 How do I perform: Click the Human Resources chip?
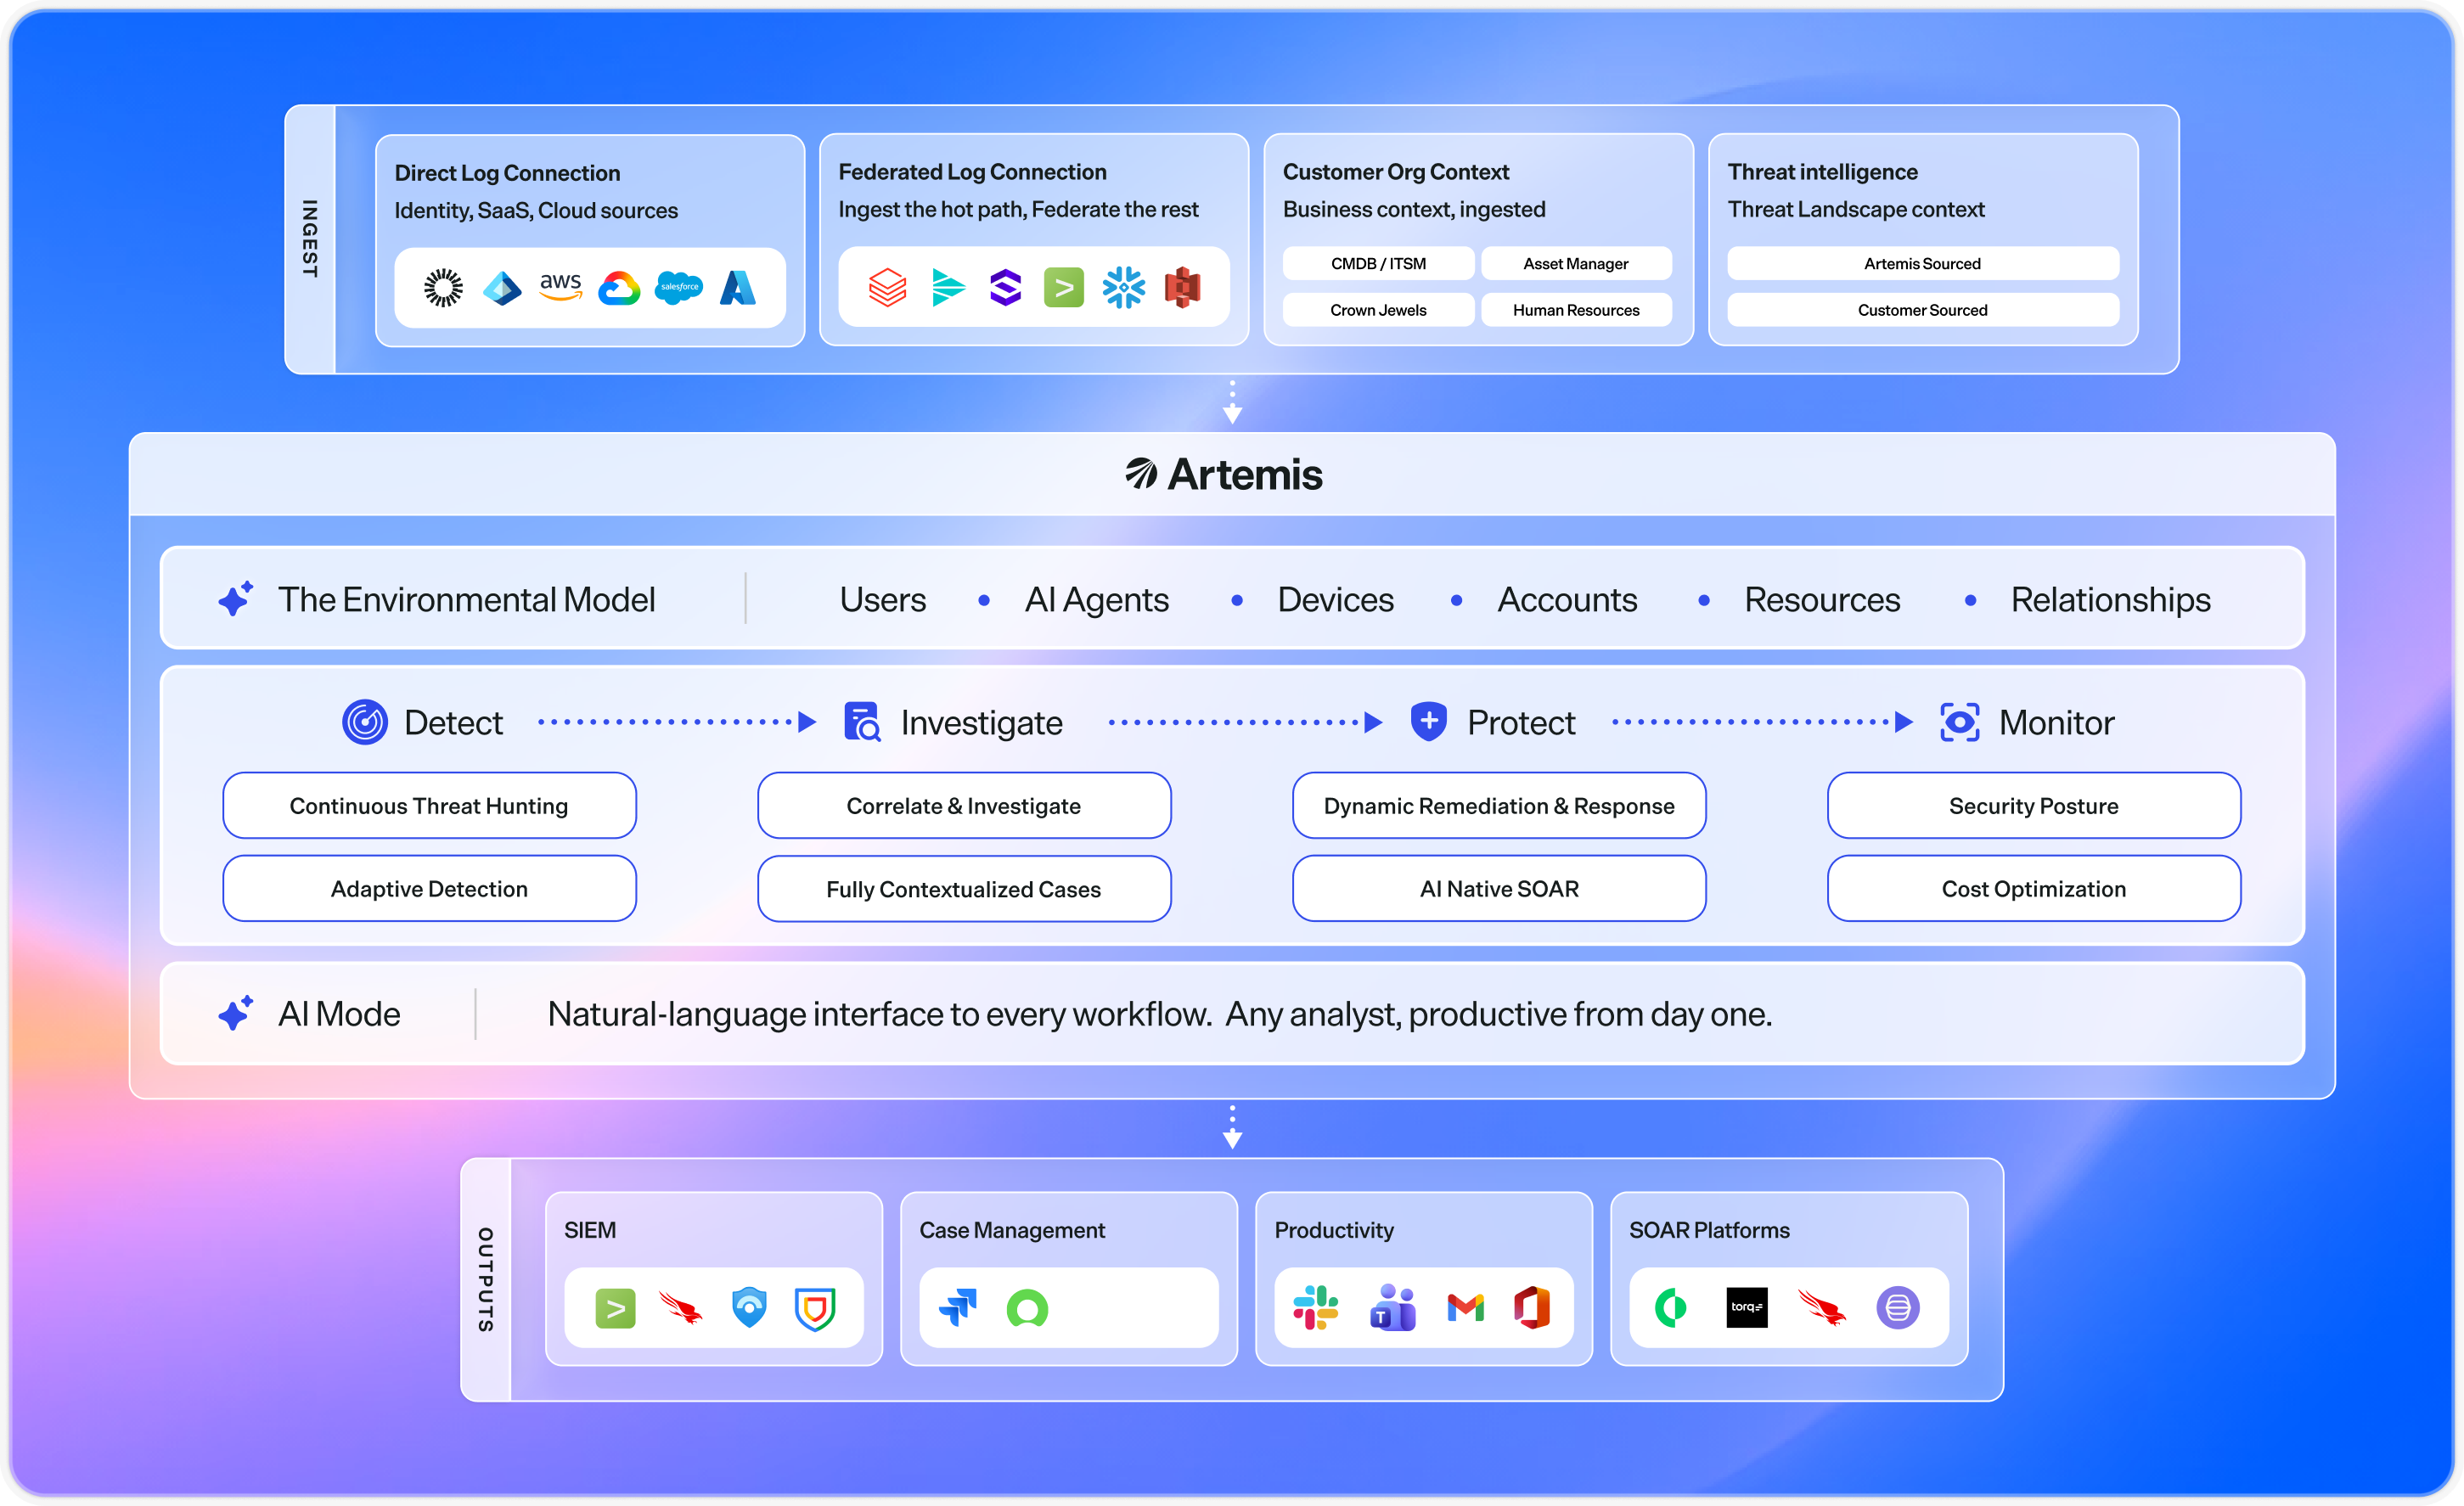(1576, 310)
